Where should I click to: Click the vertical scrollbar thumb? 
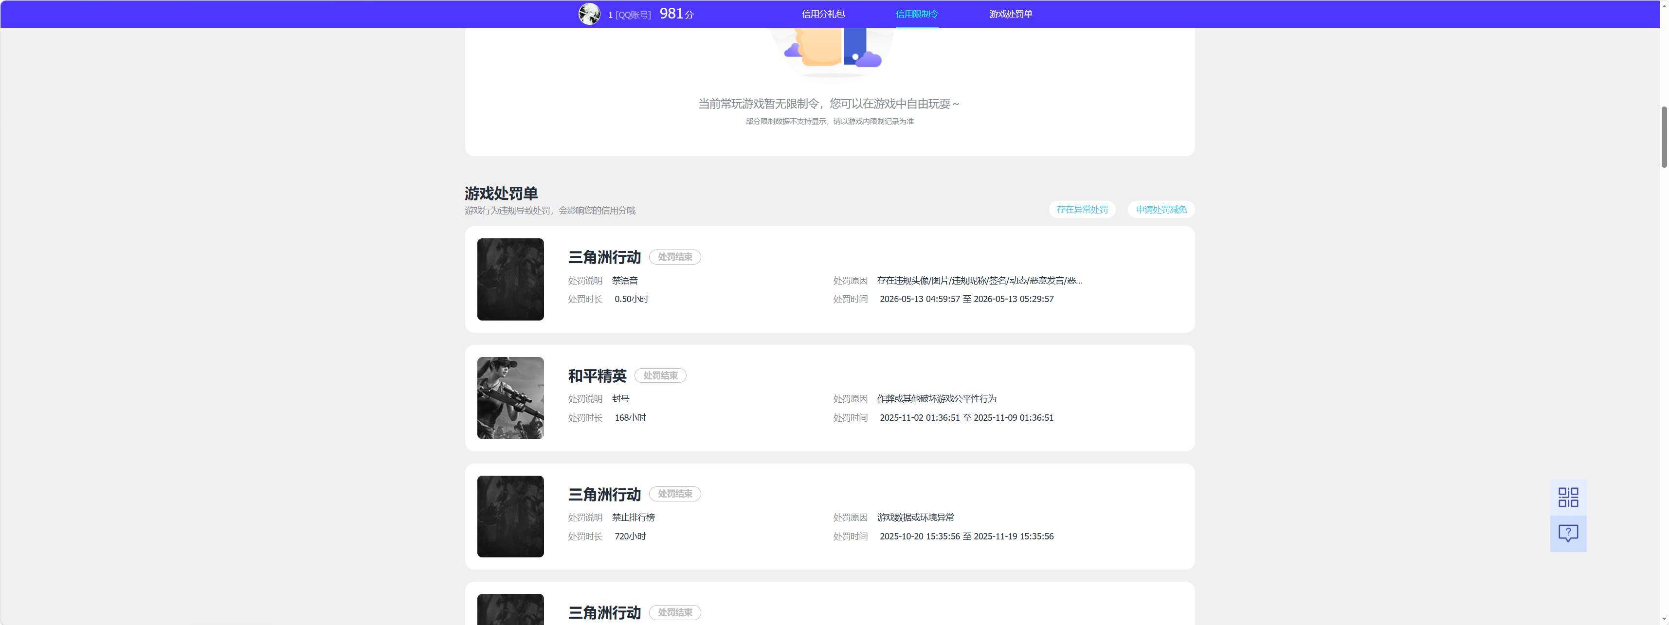click(x=1664, y=137)
